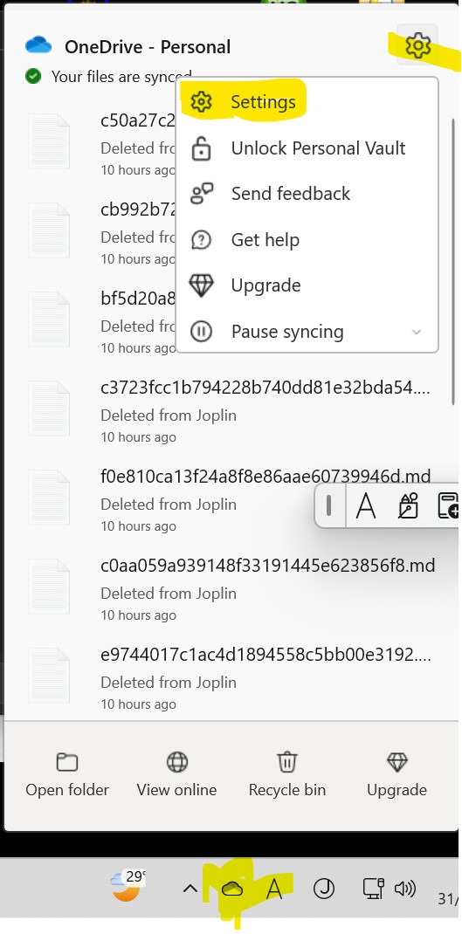Click View online globe icon
This screenshot has height=934, width=462.
[177, 762]
